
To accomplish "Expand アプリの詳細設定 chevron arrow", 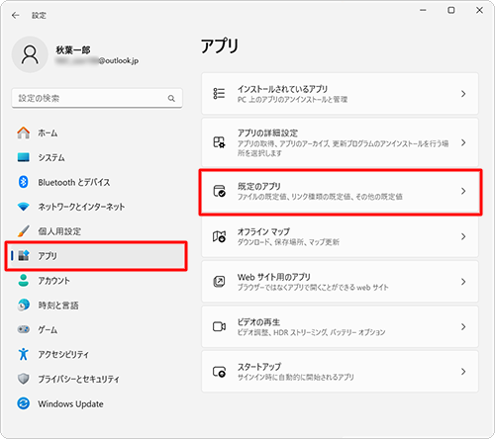I will point(463,142).
